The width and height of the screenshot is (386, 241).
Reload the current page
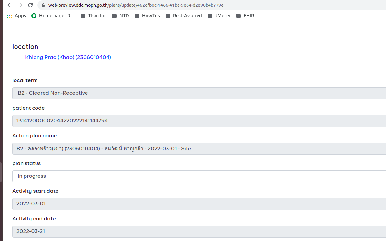(x=31, y=5)
